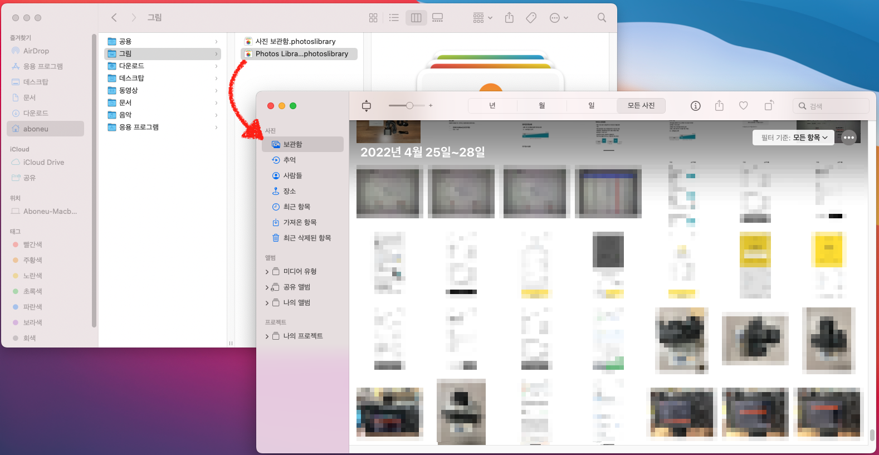Image resolution: width=879 pixels, height=455 pixels.
Task: Open the 필터 기준: 모든 항목 dropdown
Action: [x=794, y=138]
